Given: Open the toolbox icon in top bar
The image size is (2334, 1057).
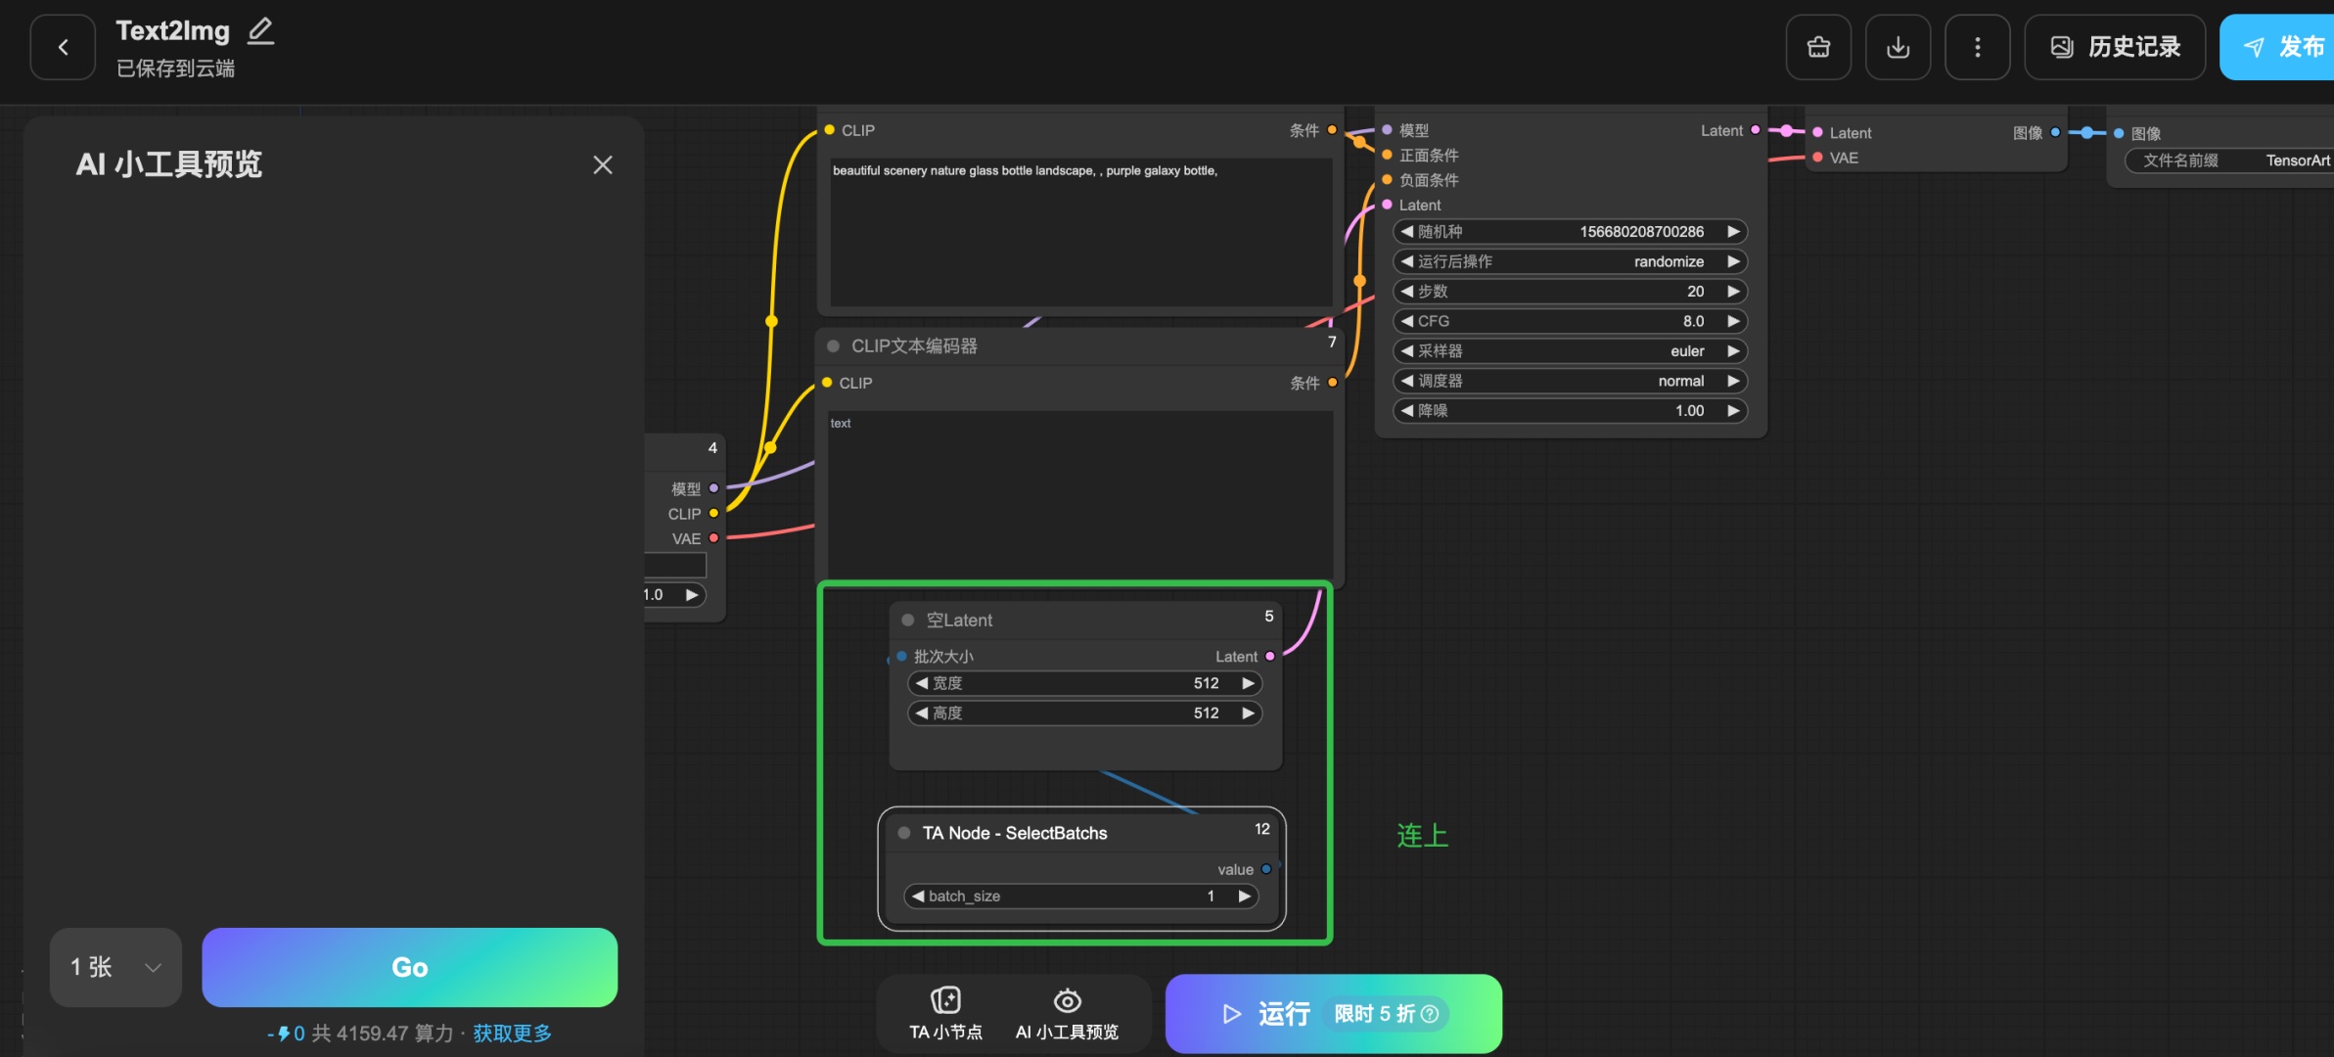Looking at the screenshot, I should pos(1817,47).
